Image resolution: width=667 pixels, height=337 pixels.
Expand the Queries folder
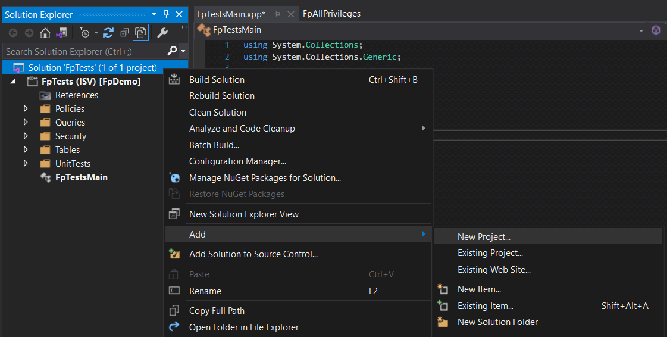(26, 123)
